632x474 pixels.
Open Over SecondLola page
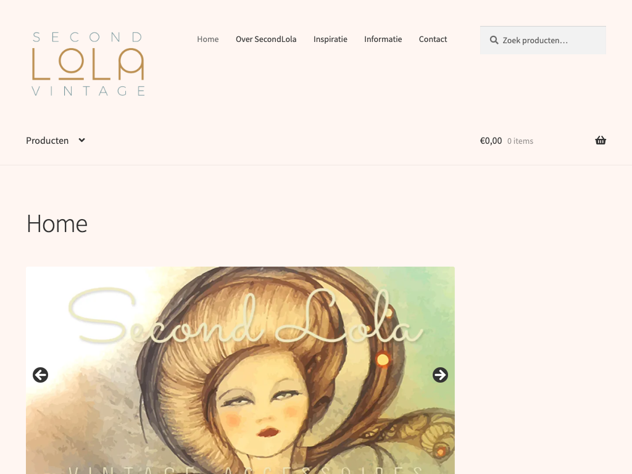266,39
